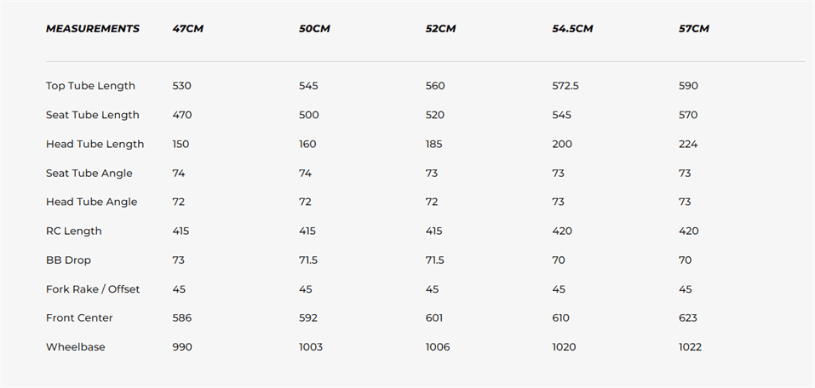
Task: Select the Fork Rake / Offset label
Action: point(93,289)
